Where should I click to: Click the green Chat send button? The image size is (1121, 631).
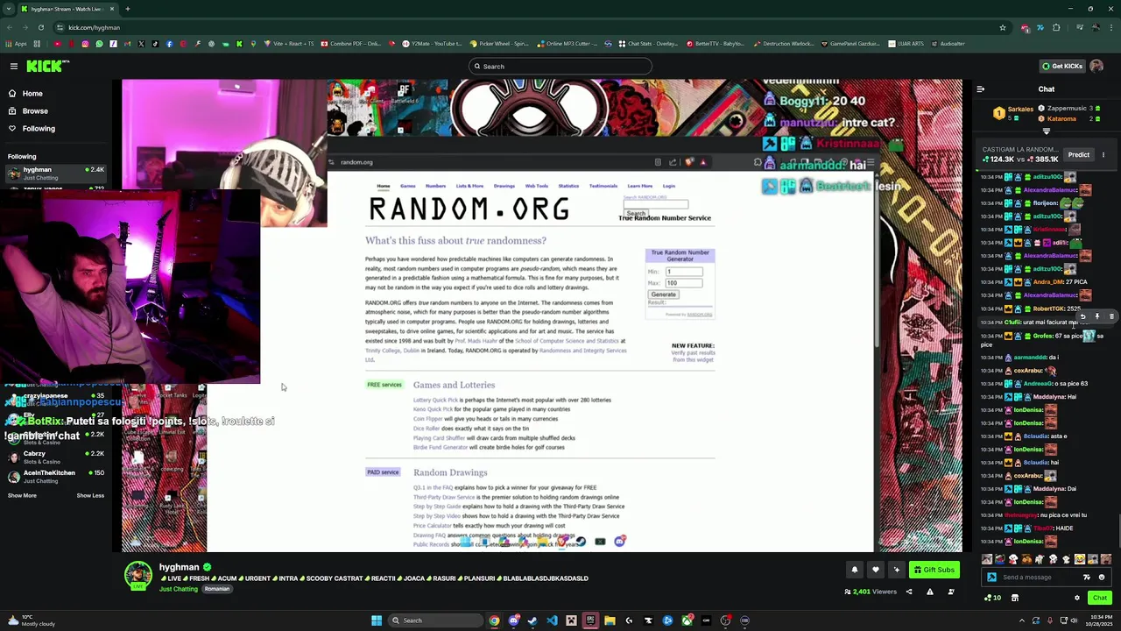[x=1099, y=598]
